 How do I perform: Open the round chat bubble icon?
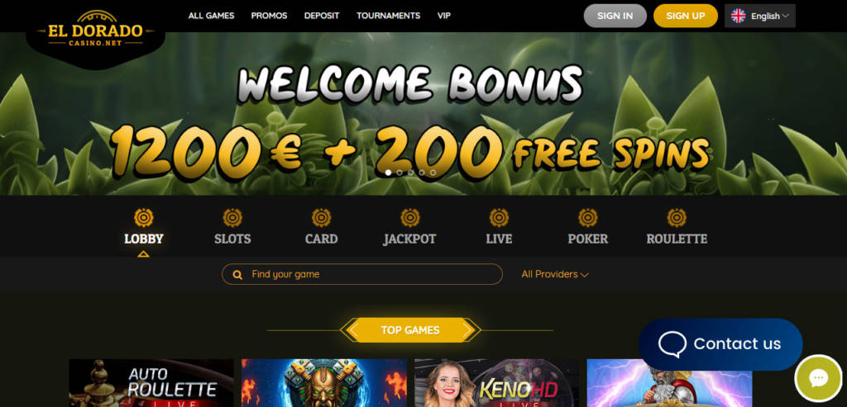point(818,378)
